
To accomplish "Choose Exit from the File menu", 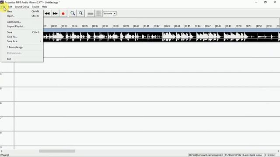I will tap(22, 59).
